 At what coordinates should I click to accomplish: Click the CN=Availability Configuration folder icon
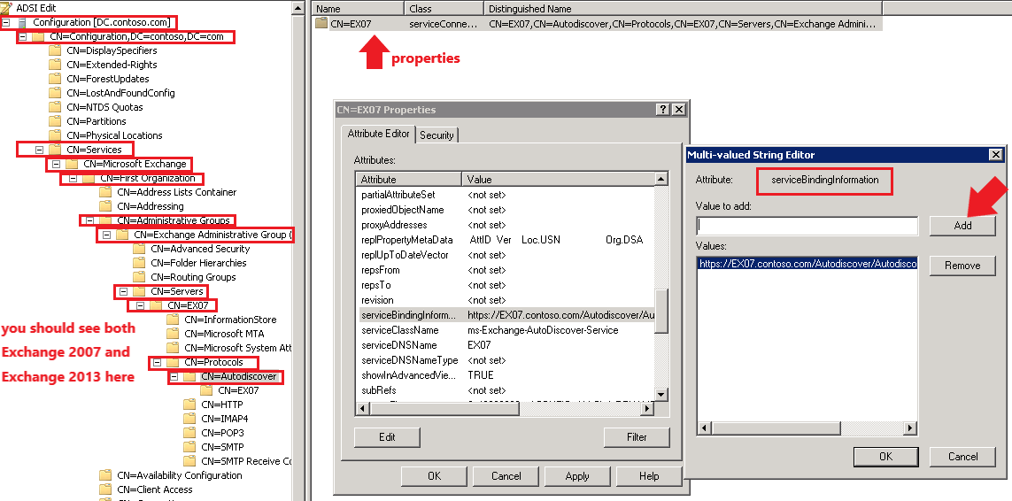point(105,475)
